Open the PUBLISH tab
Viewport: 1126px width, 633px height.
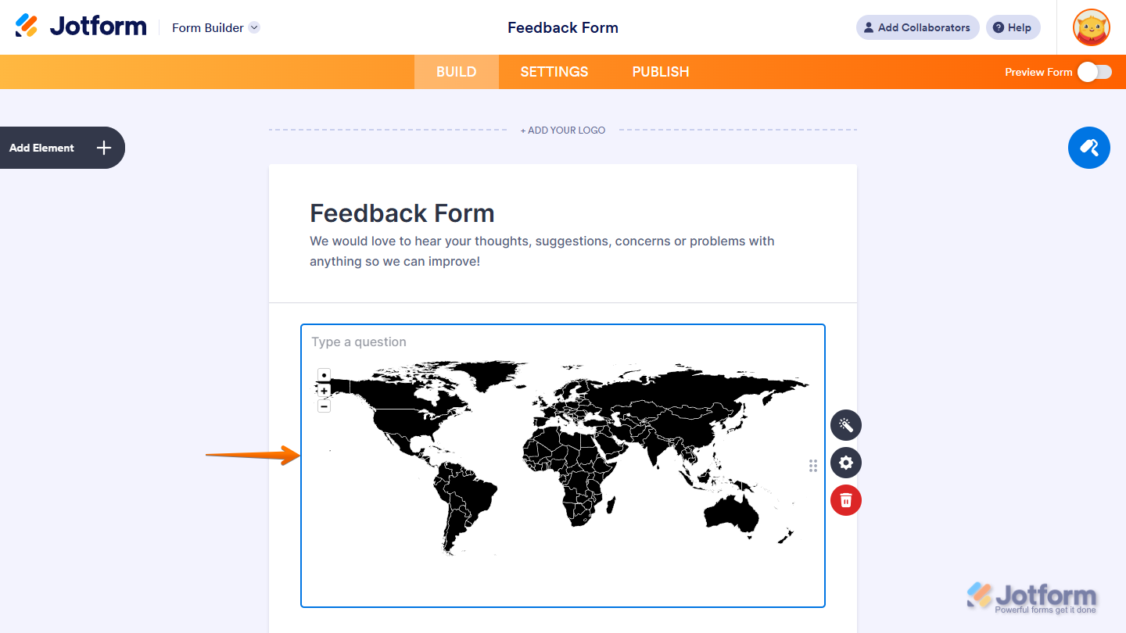(661, 71)
